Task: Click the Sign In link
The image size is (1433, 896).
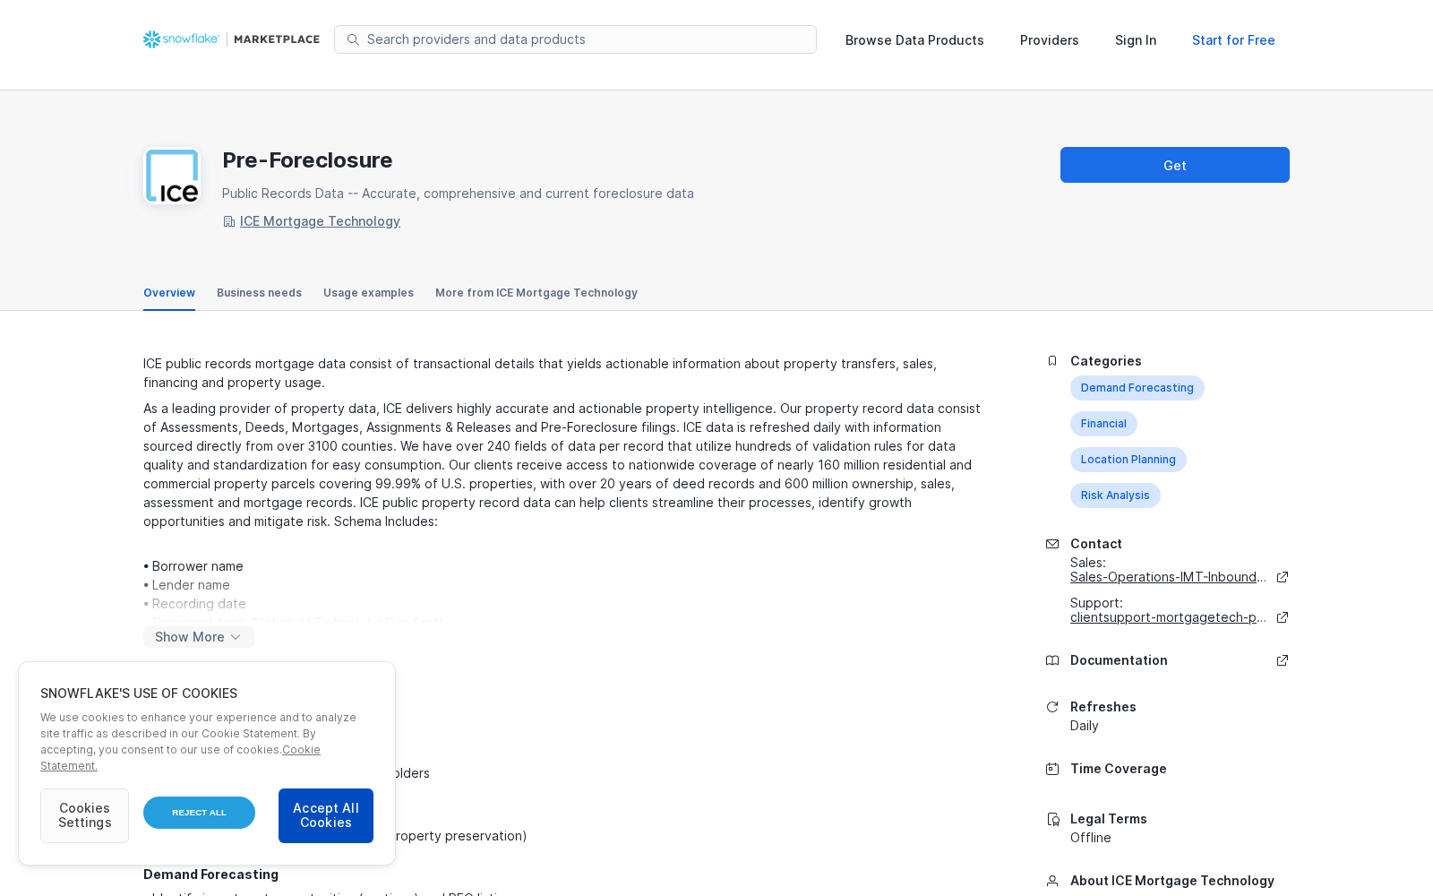Action: click(1136, 40)
